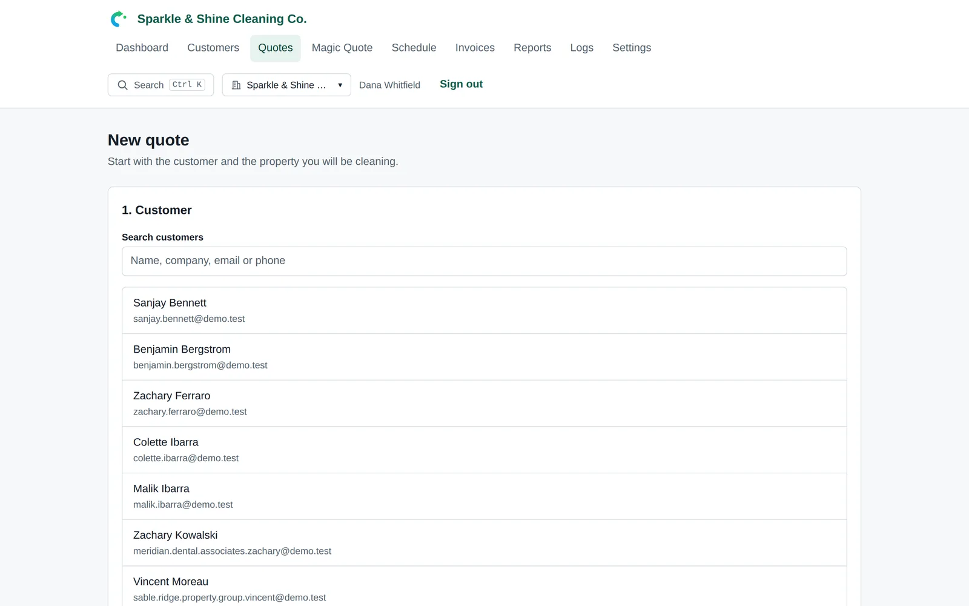Open the Magic Quote tab
The height and width of the screenshot is (606, 969).
pyautogui.click(x=342, y=48)
